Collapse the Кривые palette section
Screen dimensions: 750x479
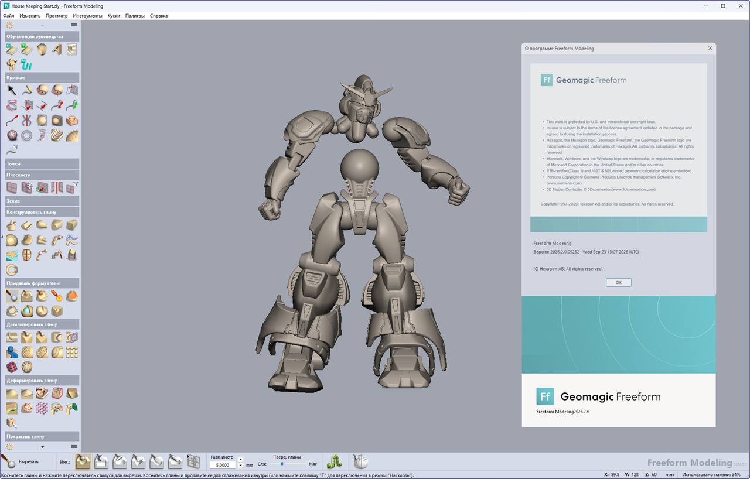click(42, 77)
